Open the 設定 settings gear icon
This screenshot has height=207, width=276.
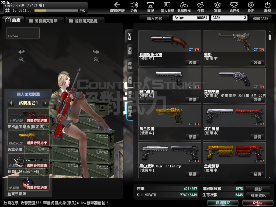click(251, 7)
